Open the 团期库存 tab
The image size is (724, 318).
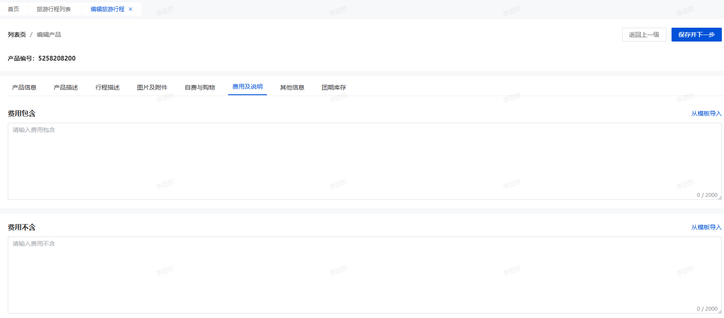pyautogui.click(x=334, y=87)
